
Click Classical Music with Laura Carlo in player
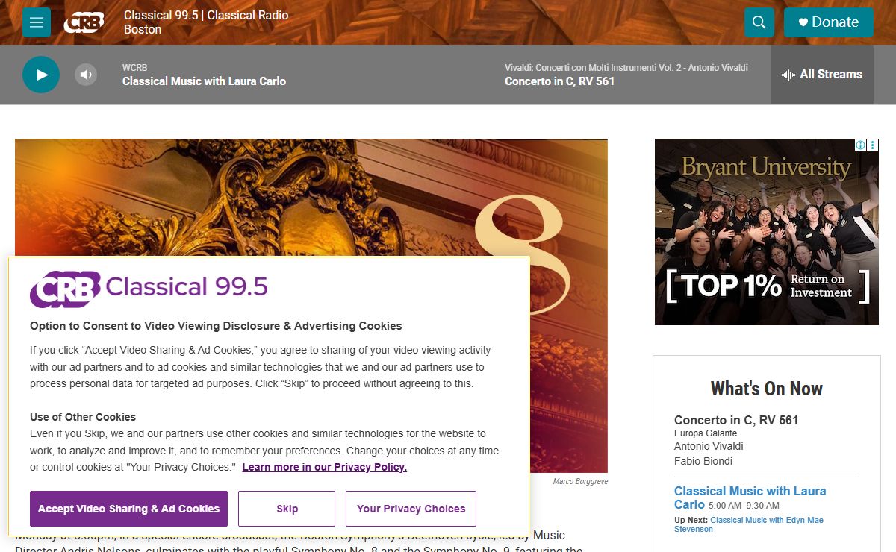[204, 81]
